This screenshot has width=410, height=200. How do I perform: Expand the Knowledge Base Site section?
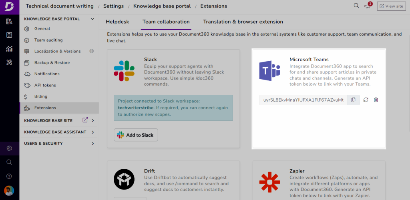[93, 121]
